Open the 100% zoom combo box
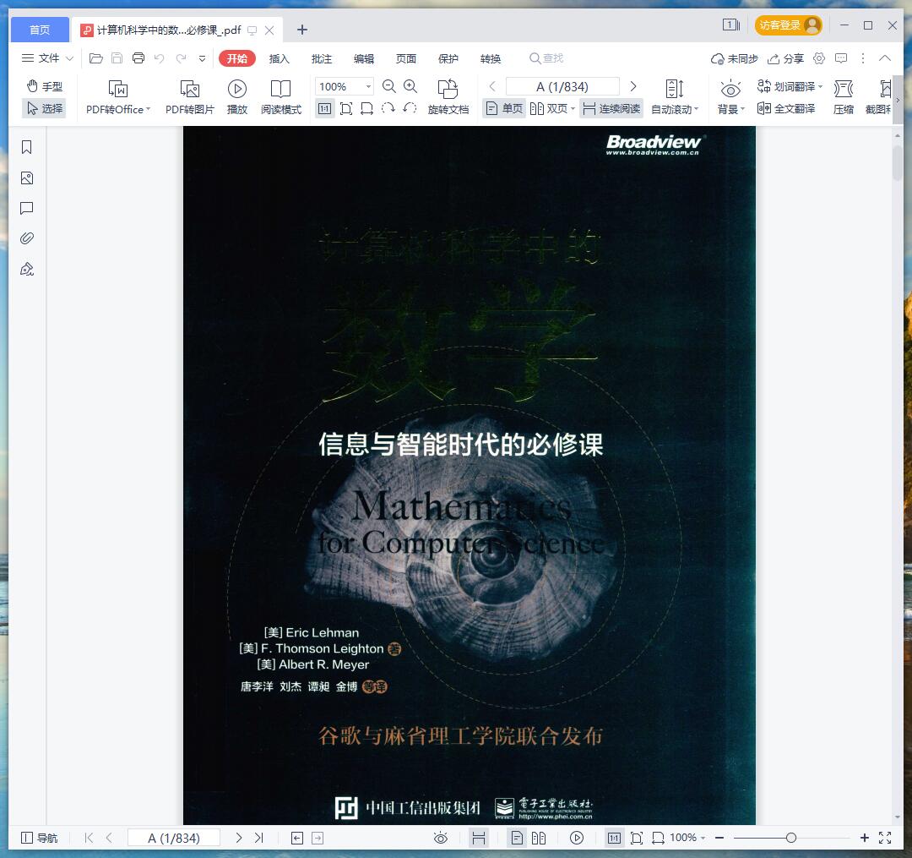The width and height of the screenshot is (912, 858). click(344, 87)
